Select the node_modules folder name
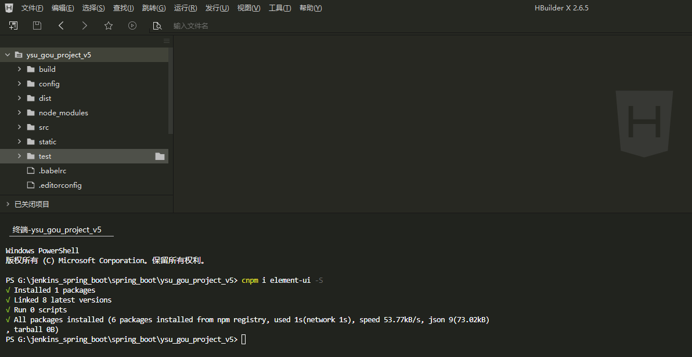Image resolution: width=692 pixels, height=357 pixels. pos(63,113)
